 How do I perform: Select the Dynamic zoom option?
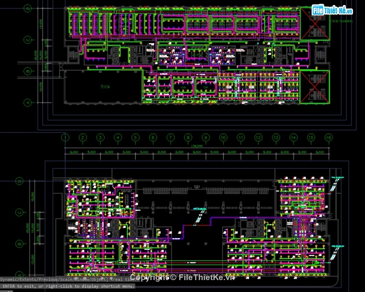pyautogui.click(x=8, y=279)
